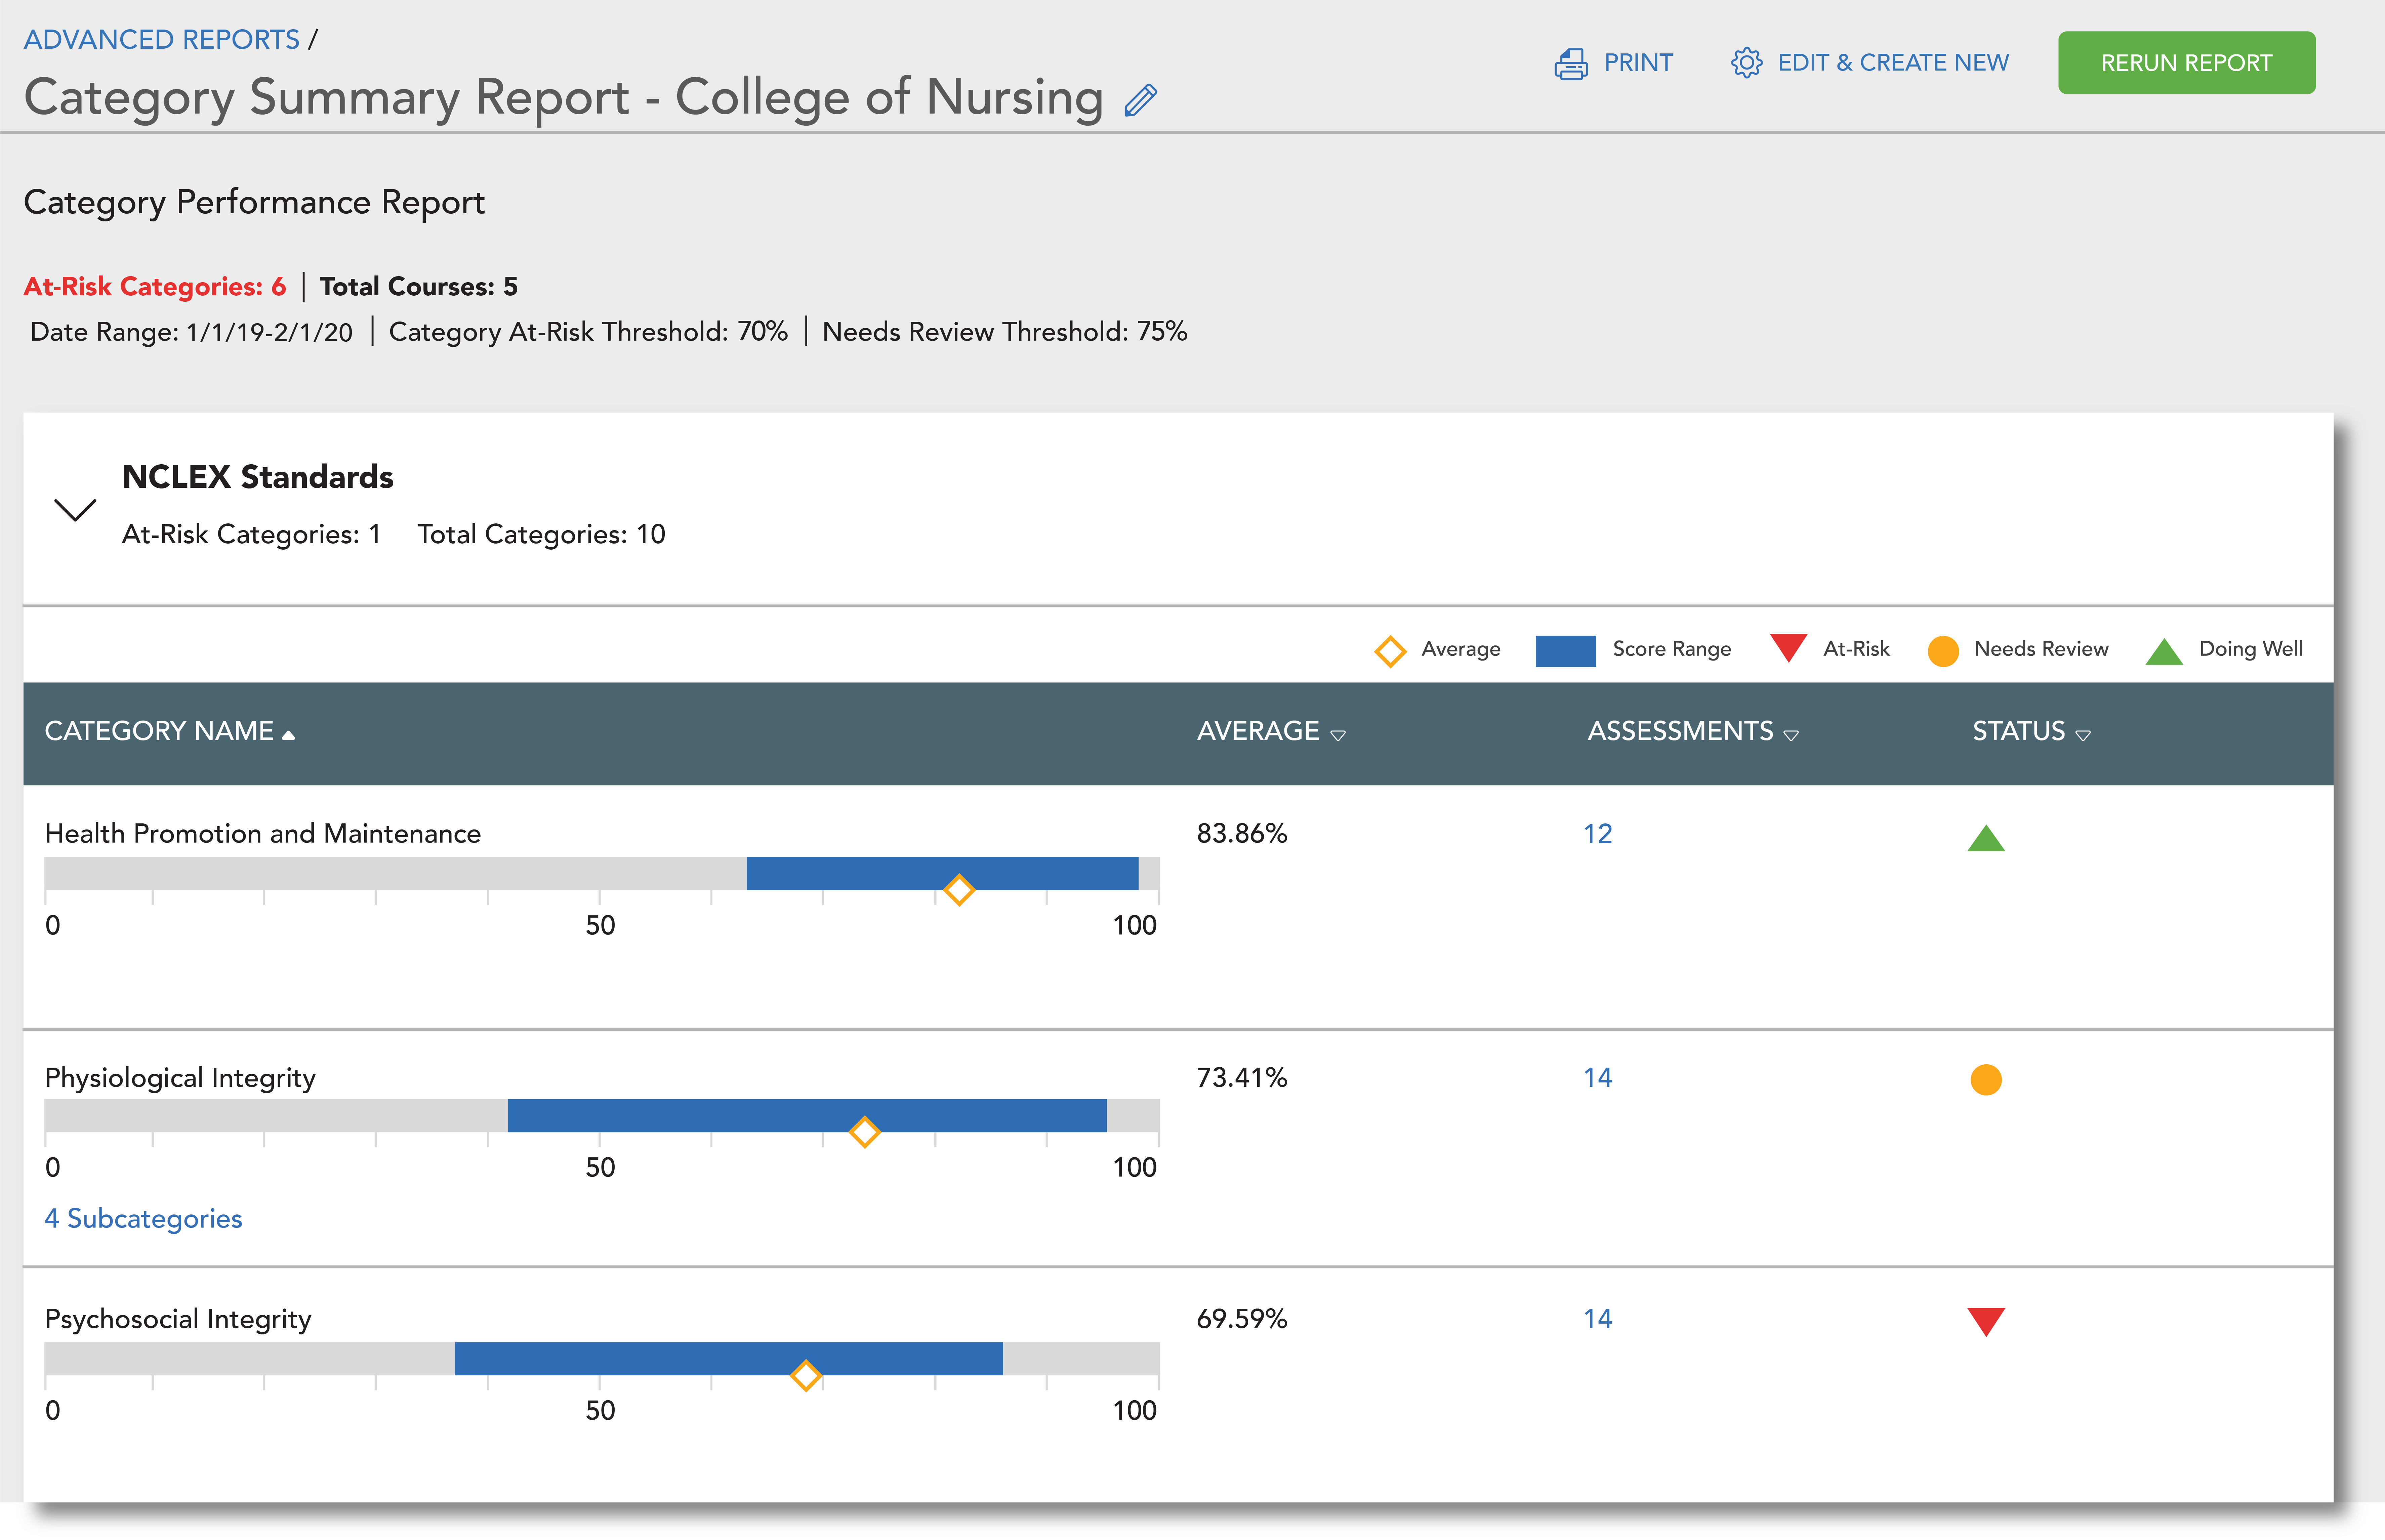
Task: Sort by Average column arrow
Action: coord(1338,735)
